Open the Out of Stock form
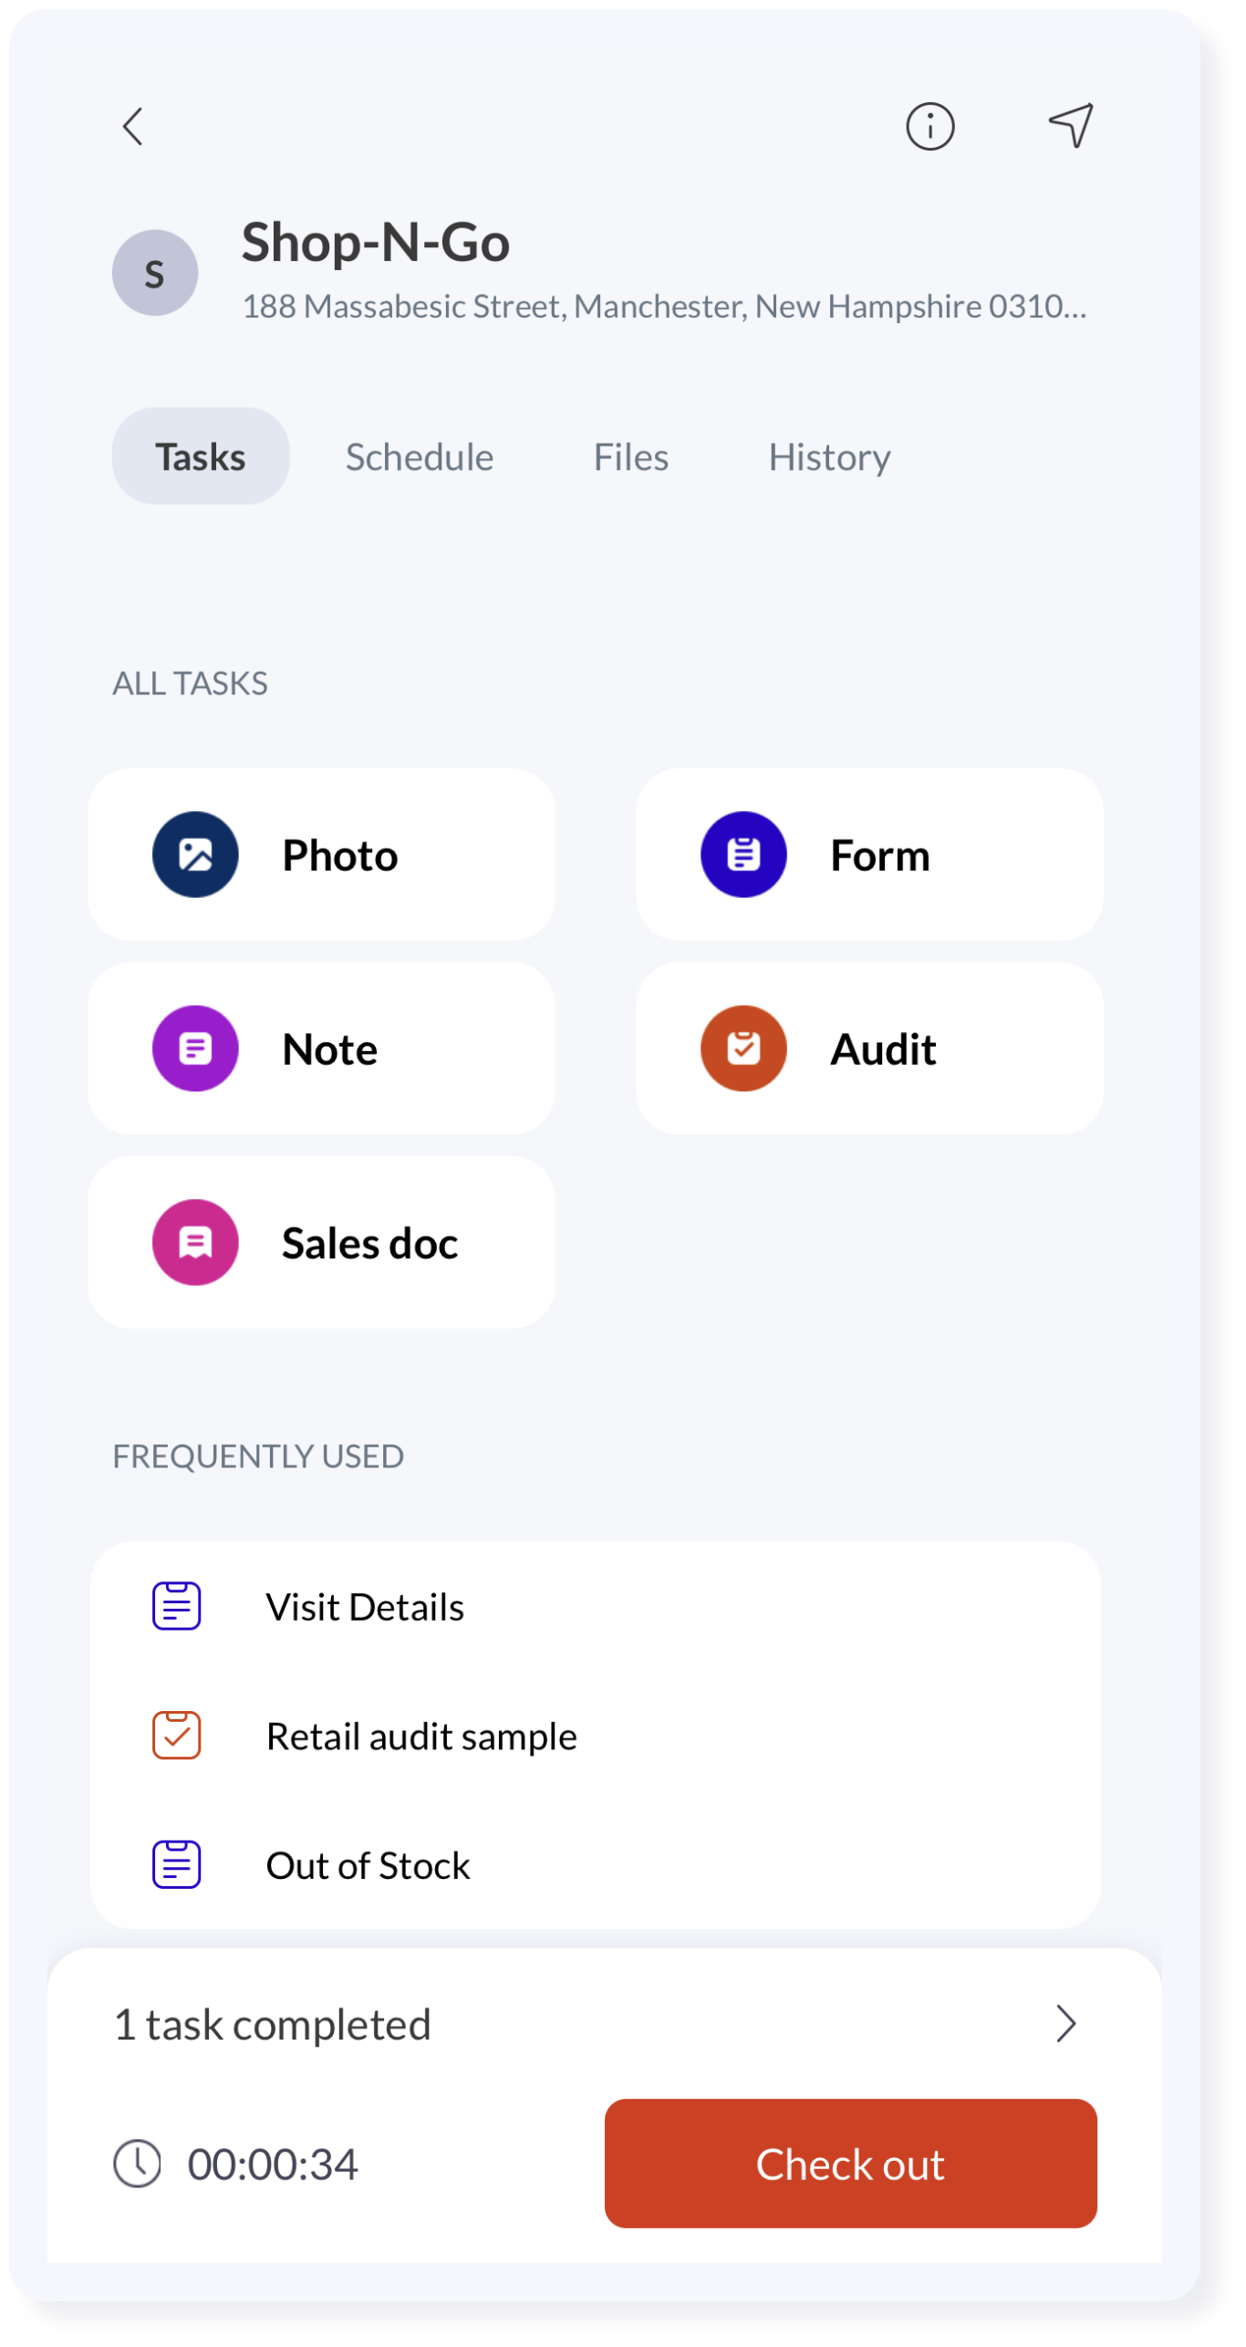 [596, 1865]
